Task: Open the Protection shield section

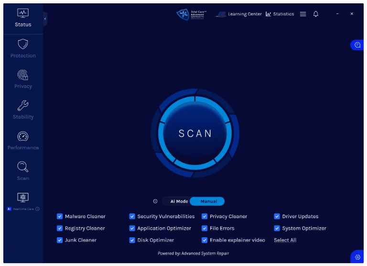Action: (23, 48)
